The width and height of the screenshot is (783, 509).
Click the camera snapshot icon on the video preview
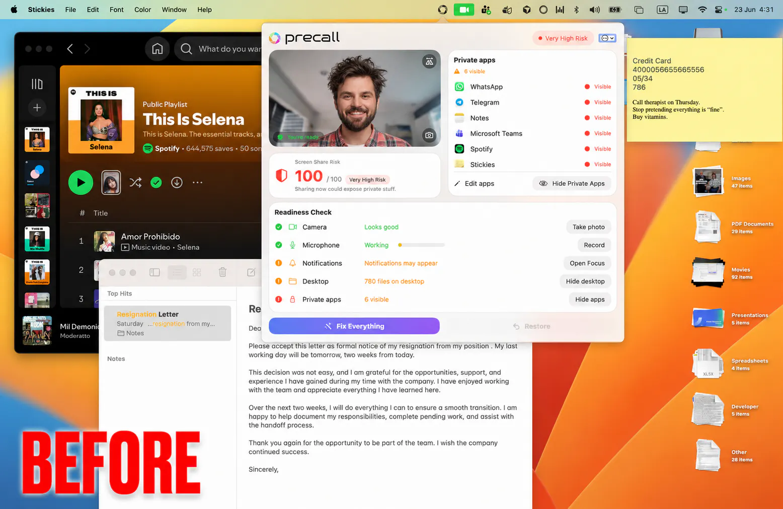[429, 135]
